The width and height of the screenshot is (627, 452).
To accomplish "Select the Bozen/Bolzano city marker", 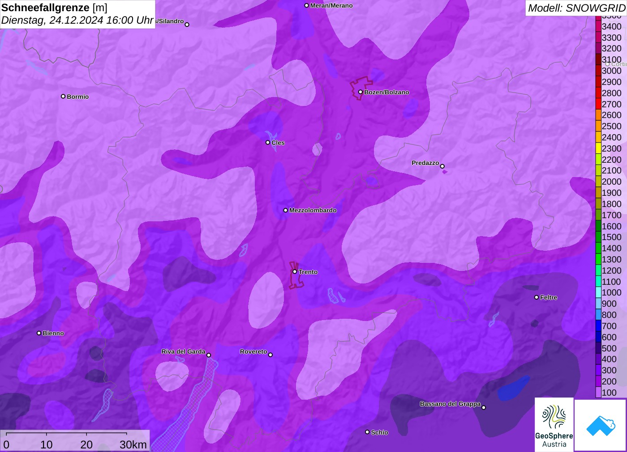I will pos(361,92).
